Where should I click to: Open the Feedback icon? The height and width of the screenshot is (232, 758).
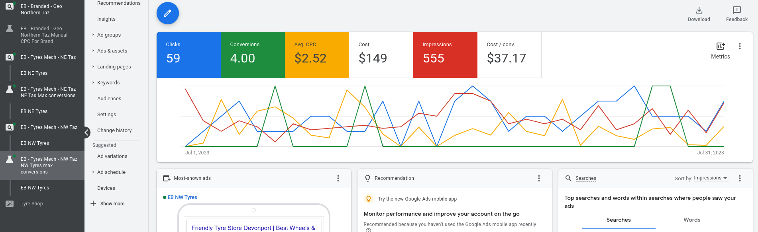736,10
